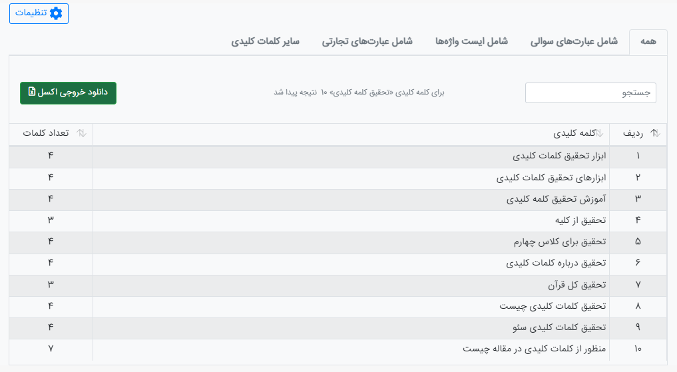Select row تحقیق کلمات کلیدی سئو
Viewport: 677px width, 372px height.
tap(338, 329)
